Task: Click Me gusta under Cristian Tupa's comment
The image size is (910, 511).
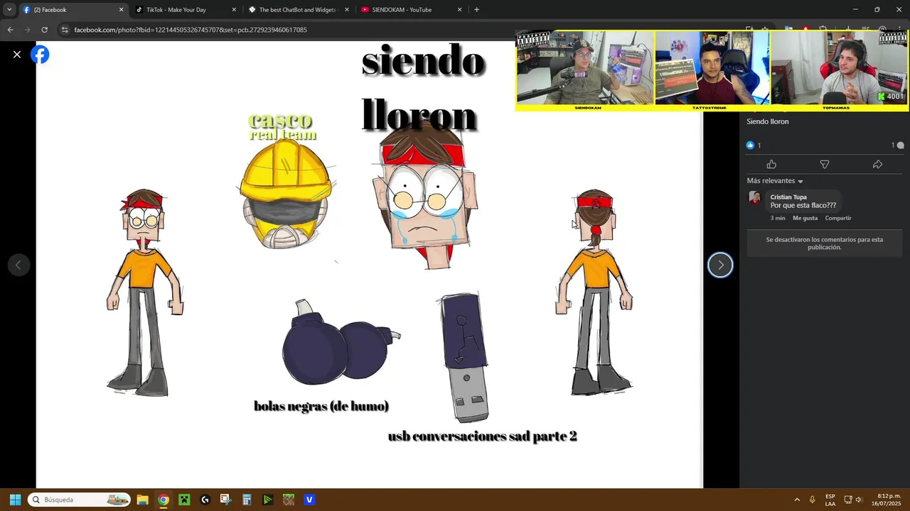Action: [x=805, y=218]
